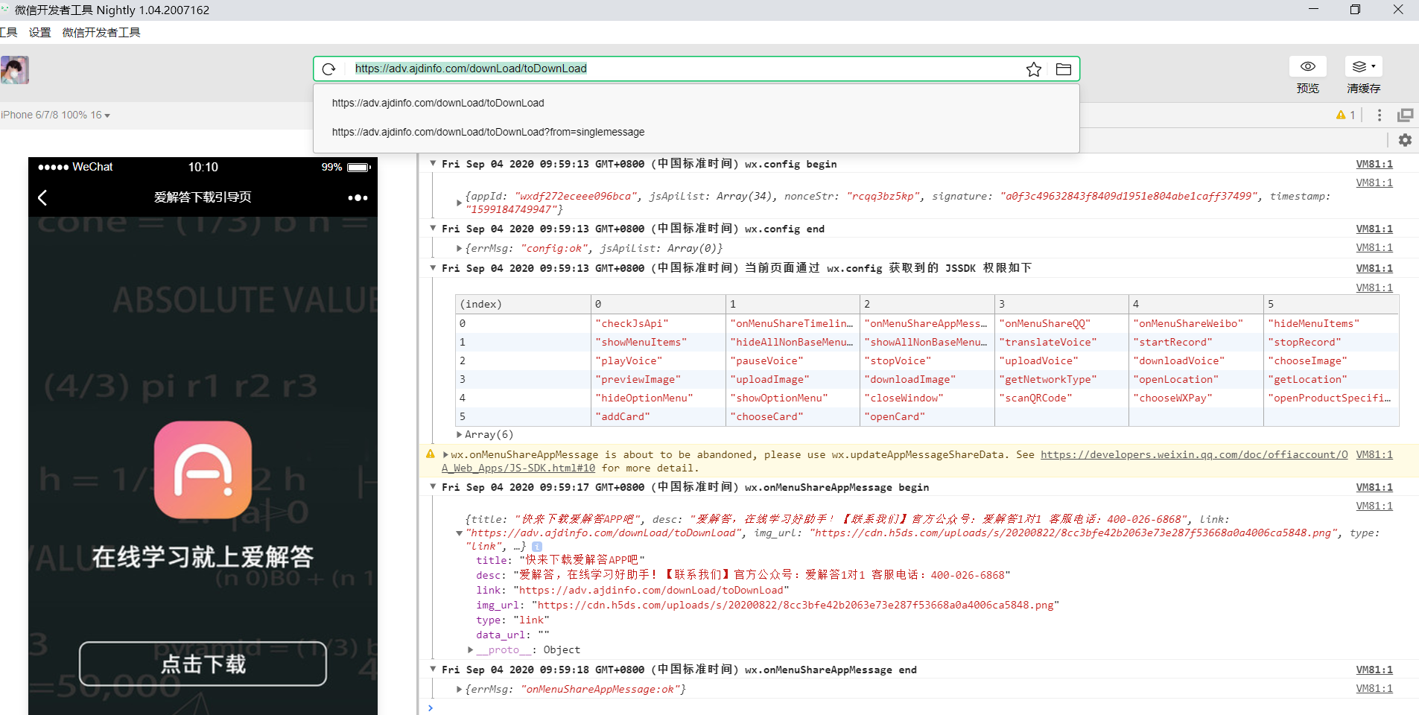Click the 预览 eye icon

(1308, 66)
